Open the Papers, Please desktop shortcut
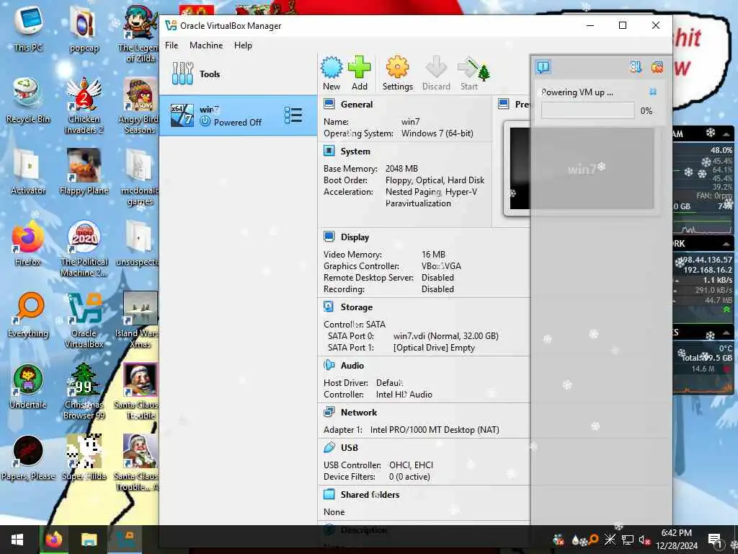This screenshot has height=554, width=738. 28,458
